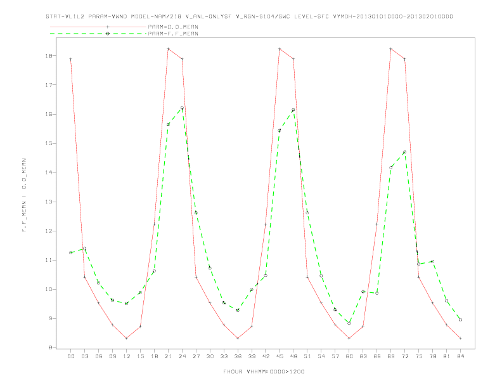The height and width of the screenshot is (388, 502).
Task: Click x-axis tick label 15
Action: coord(140,356)
